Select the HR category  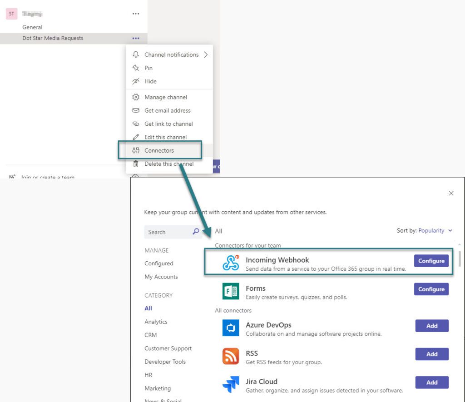148,375
